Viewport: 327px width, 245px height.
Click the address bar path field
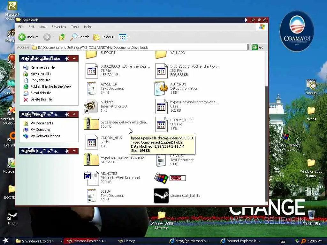[x=139, y=48]
